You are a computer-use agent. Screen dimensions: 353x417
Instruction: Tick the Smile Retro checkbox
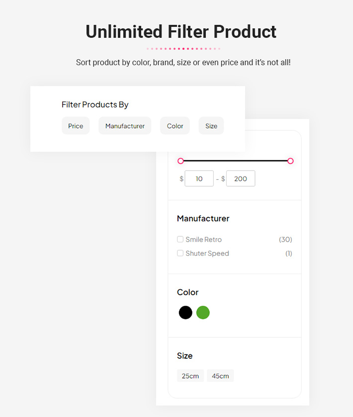pyautogui.click(x=180, y=239)
